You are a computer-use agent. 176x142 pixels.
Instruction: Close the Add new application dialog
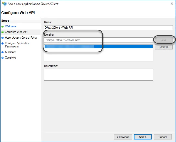(x=172, y=4)
